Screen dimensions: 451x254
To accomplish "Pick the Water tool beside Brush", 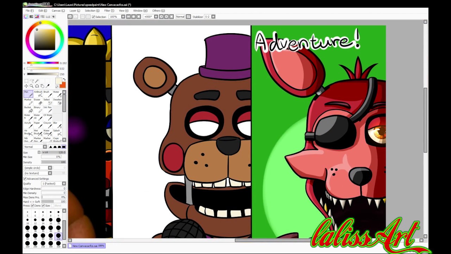I will click(57, 94).
